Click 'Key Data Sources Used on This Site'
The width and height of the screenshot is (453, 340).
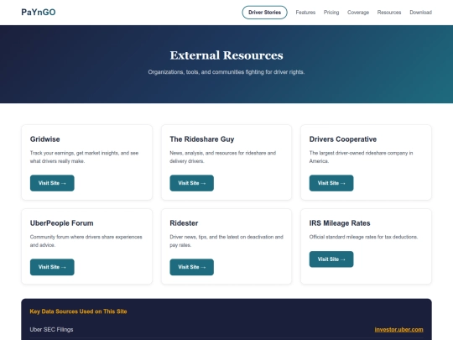(x=78, y=311)
